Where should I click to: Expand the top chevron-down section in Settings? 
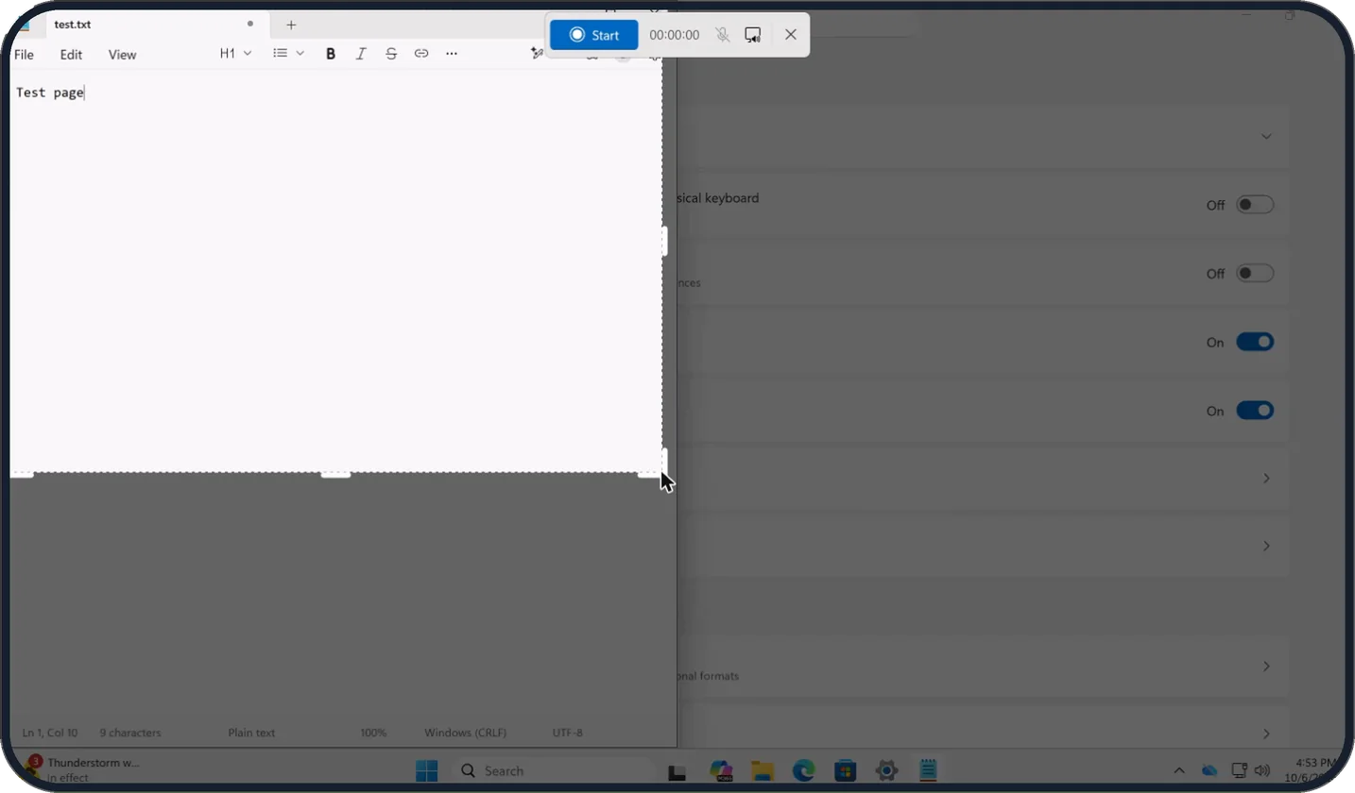point(1266,137)
